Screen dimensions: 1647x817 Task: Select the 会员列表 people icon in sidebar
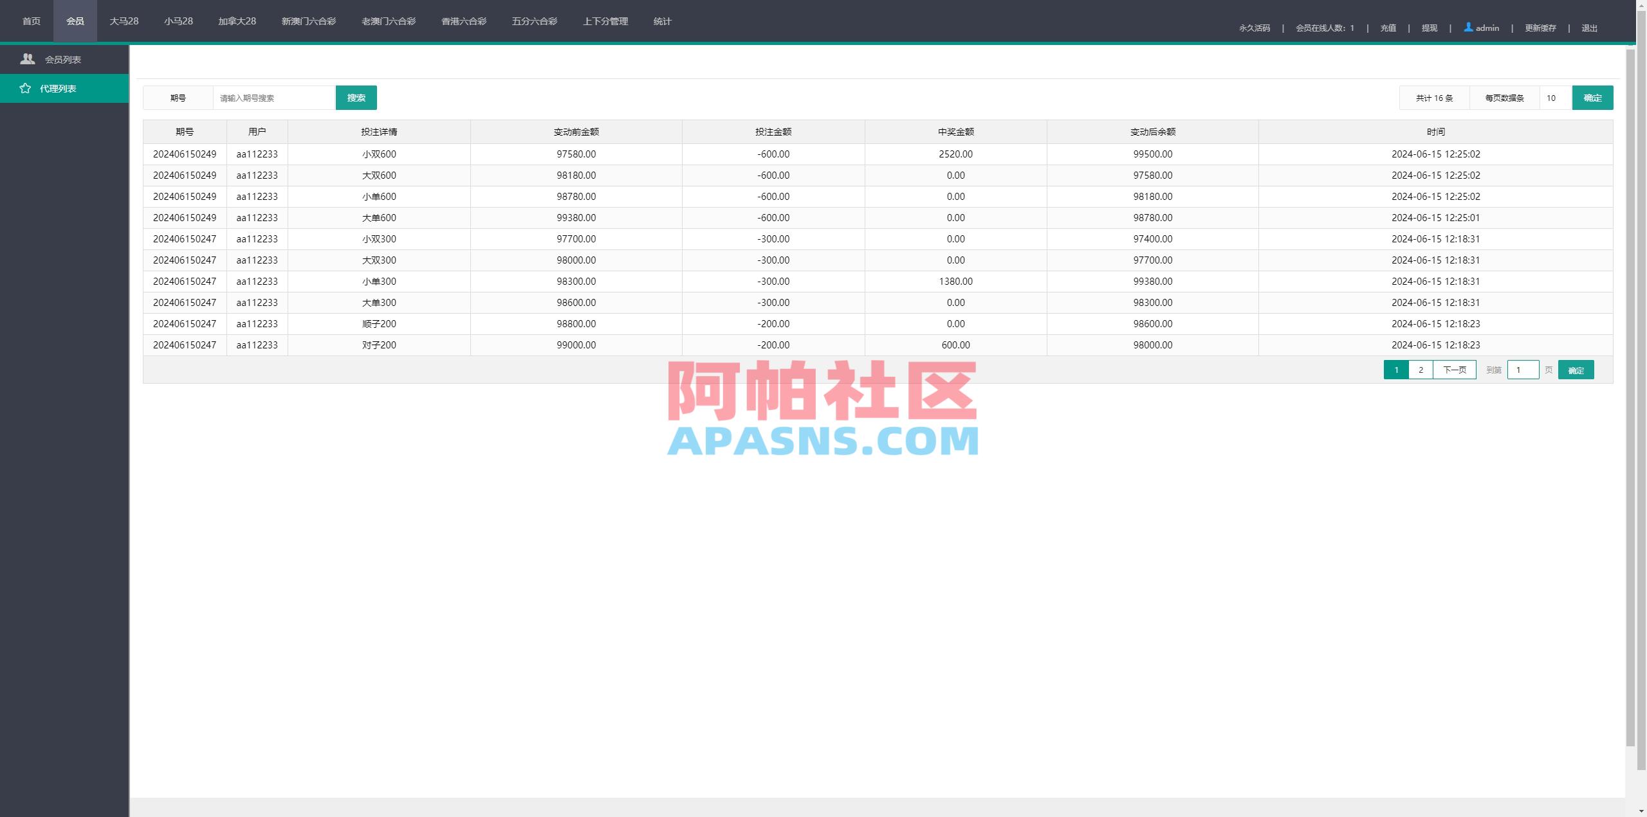(28, 58)
